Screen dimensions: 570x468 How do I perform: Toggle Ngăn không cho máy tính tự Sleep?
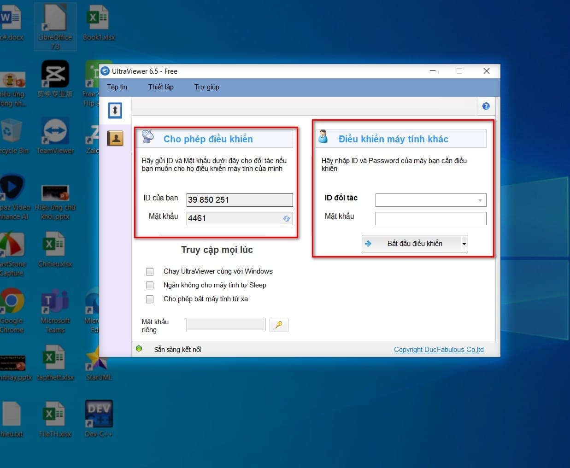[150, 285]
